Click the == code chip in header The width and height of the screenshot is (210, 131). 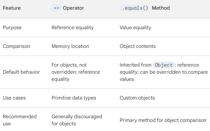coord(57,8)
